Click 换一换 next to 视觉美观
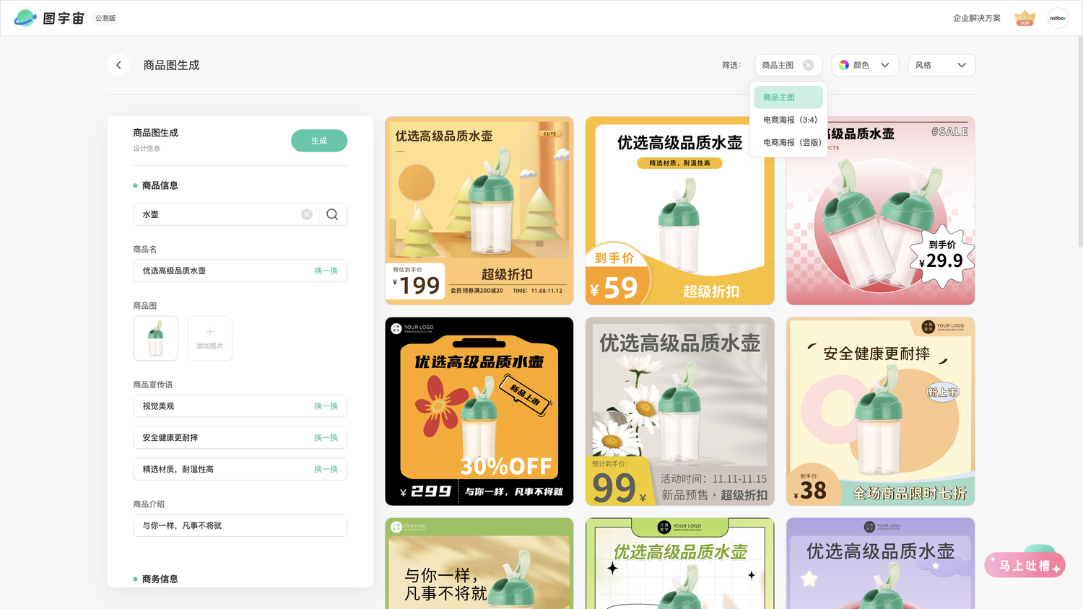This screenshot has height=609, width=1083. coord(326,406)
